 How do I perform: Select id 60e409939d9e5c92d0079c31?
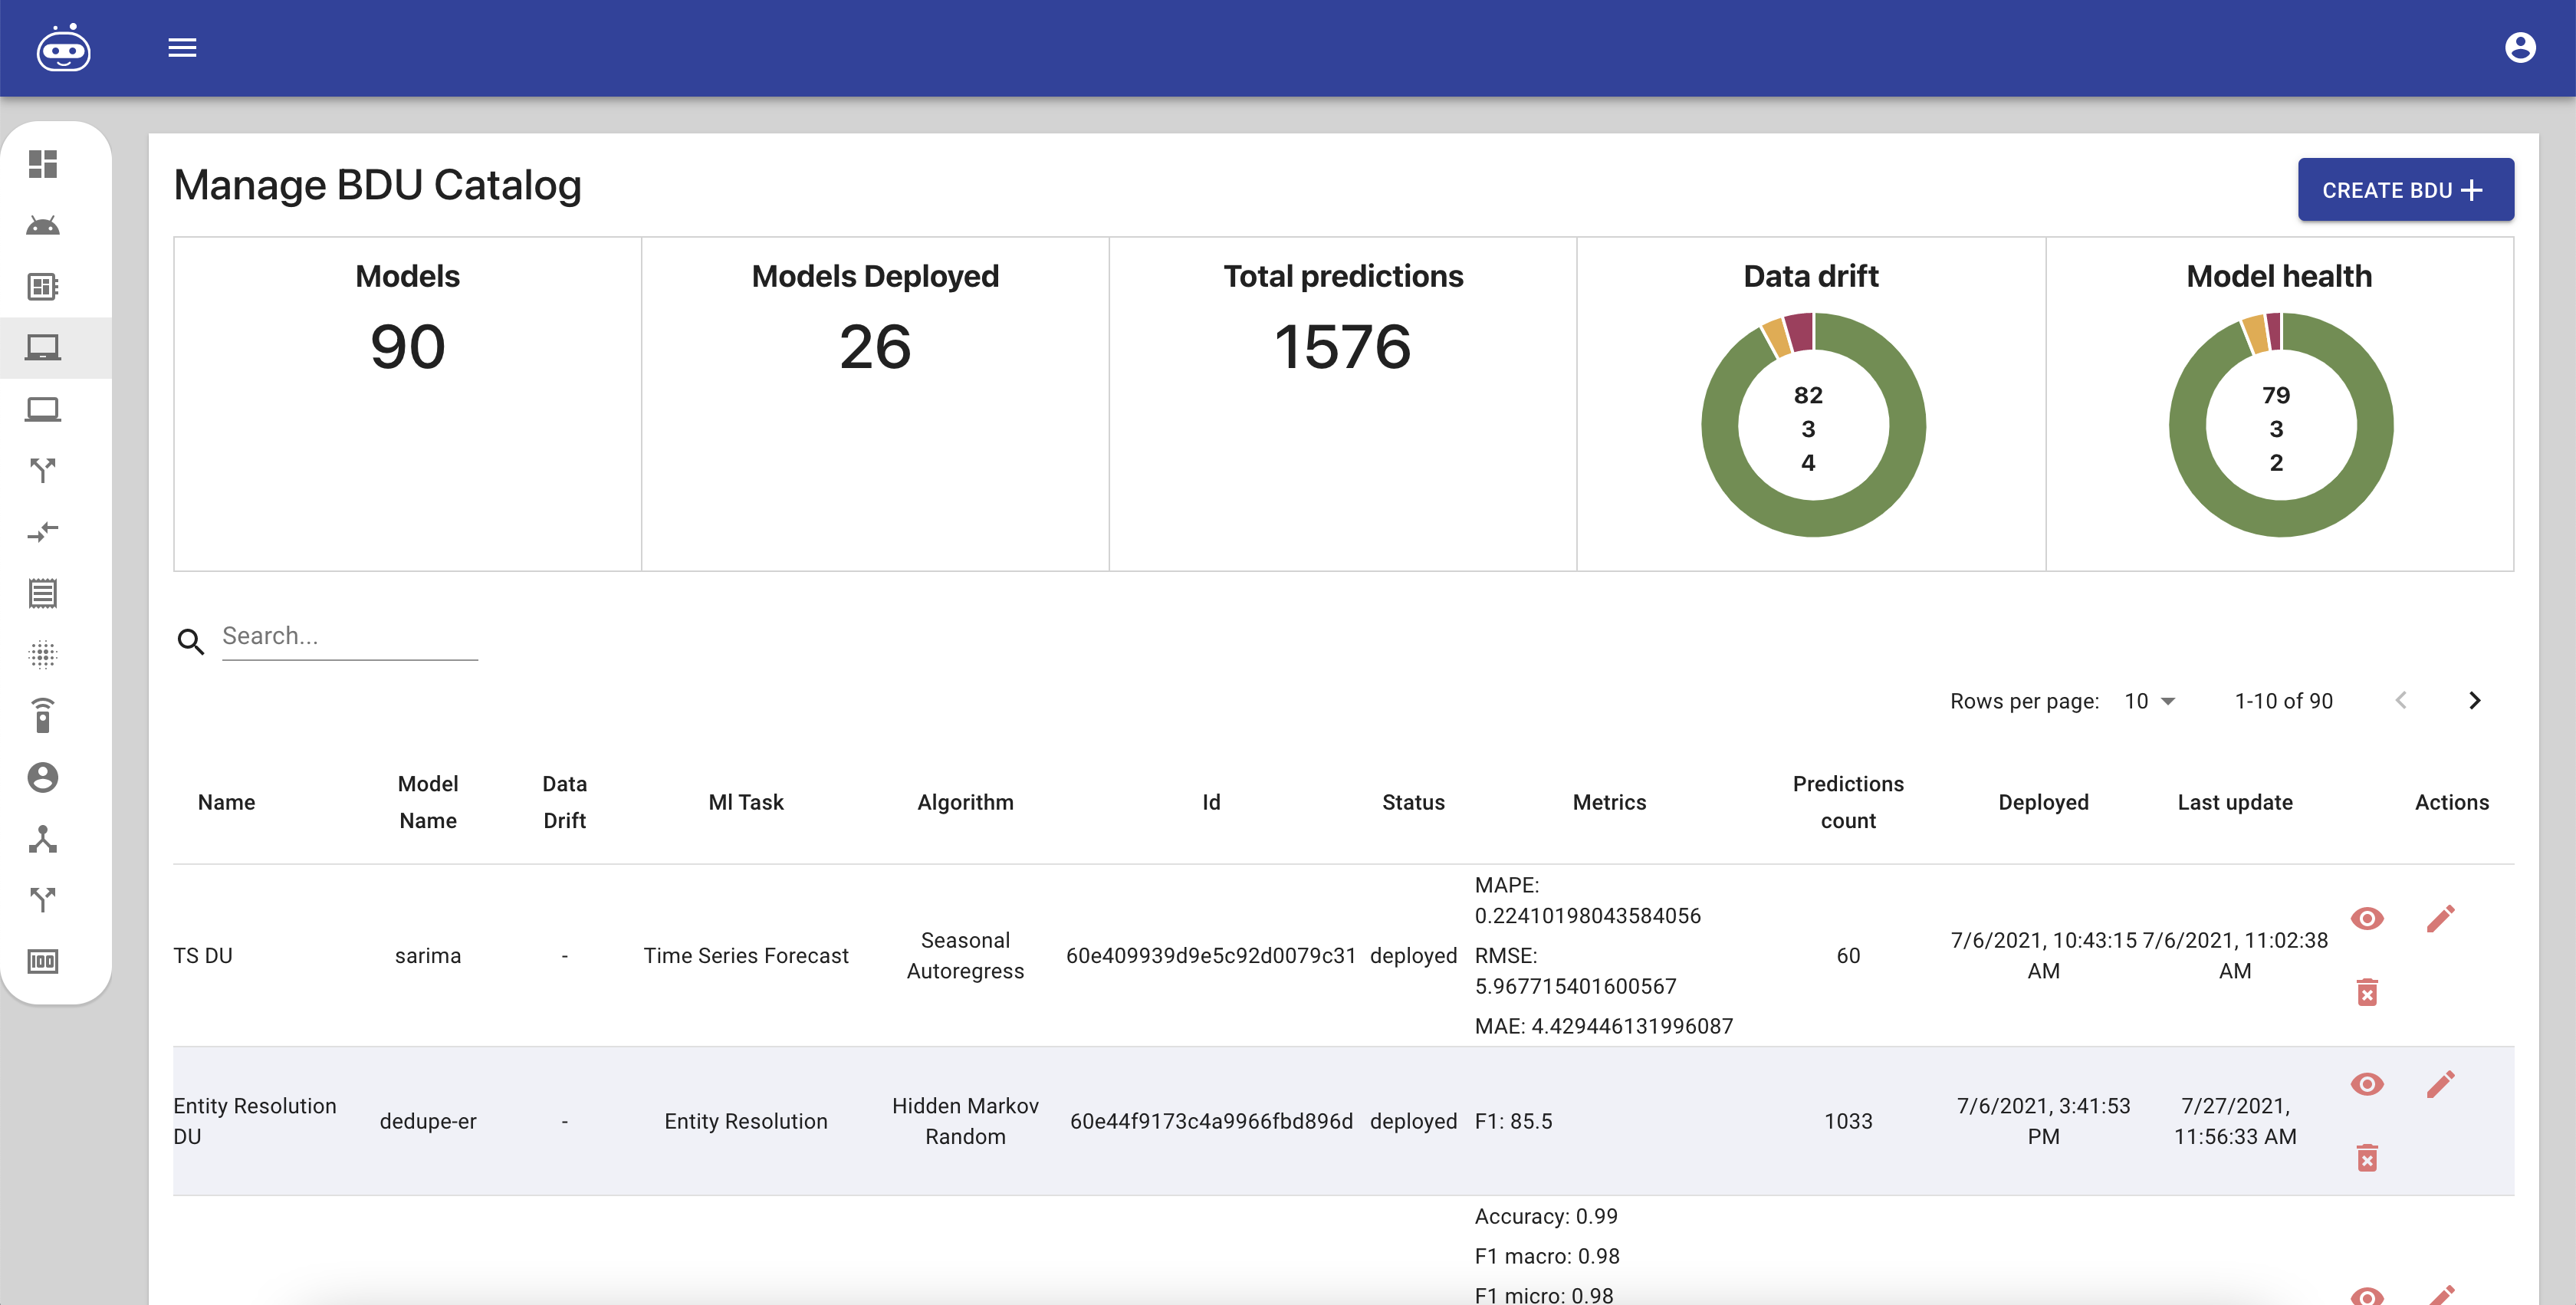1211,956
